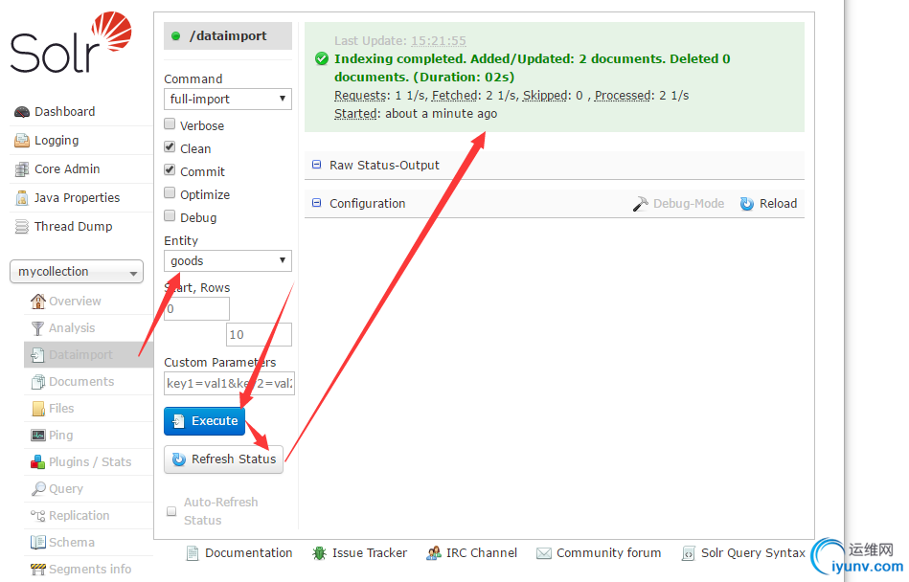The width and height of the screenshot is (909, 582).
Task: Select Query in the collection menu
Action: 66,489
